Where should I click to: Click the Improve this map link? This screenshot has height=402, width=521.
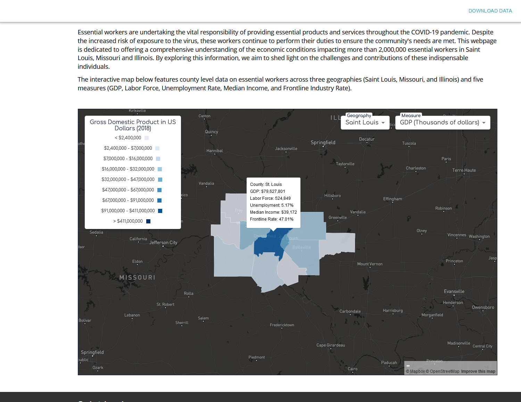478,371
